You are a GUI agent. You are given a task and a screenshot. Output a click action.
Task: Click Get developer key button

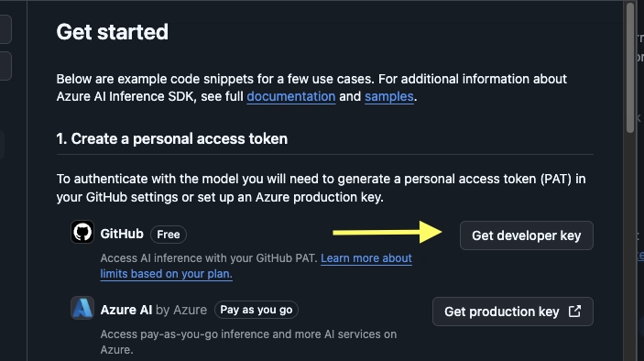[x=527, y=235]
